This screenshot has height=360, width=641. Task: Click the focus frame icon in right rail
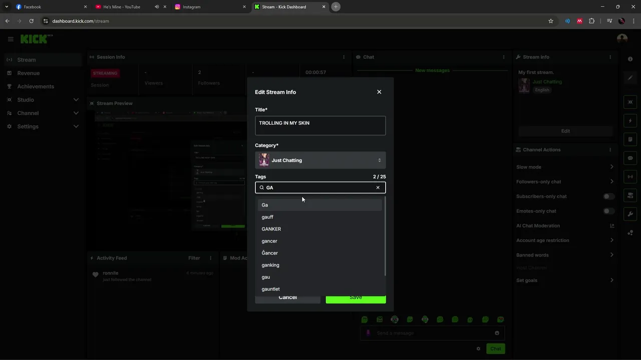pos(630,102)
